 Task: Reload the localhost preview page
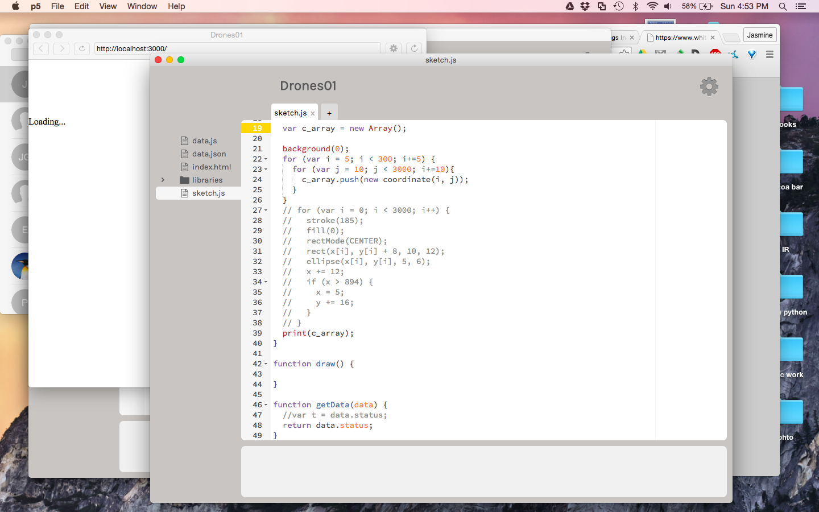82,49
